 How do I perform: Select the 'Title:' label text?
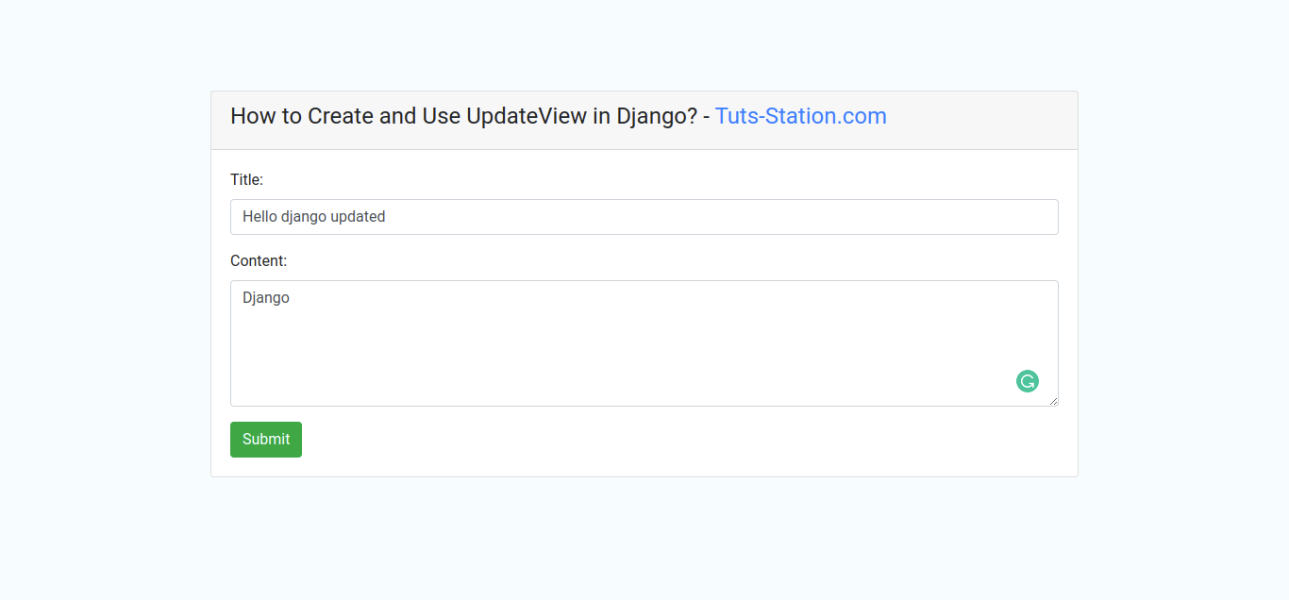pos(247,179)
